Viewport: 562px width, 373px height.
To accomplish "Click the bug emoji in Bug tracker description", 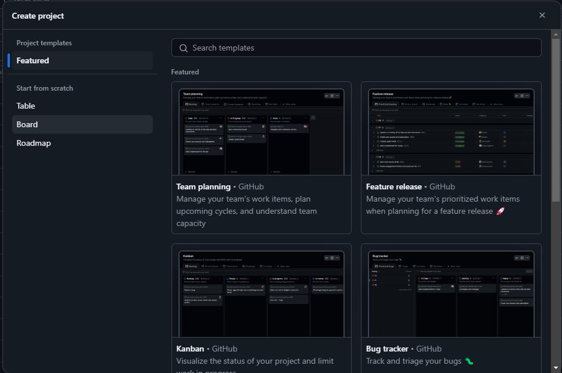I will (x=469, y=361).
